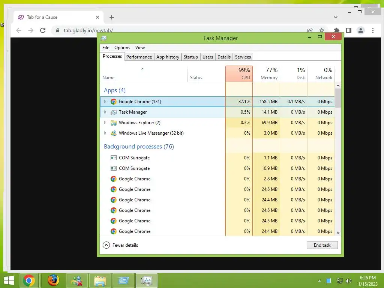The width and height of the screenshot is (384, 288).
Task: Sort by the Memory column header
Action: click(267, 74)
